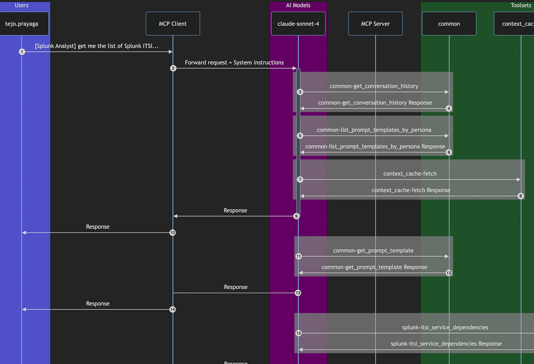This screenshot has height=364, width=534.
Task: Select step marker 8 ending context_cache-fetch Response
Action: point(521,196)
